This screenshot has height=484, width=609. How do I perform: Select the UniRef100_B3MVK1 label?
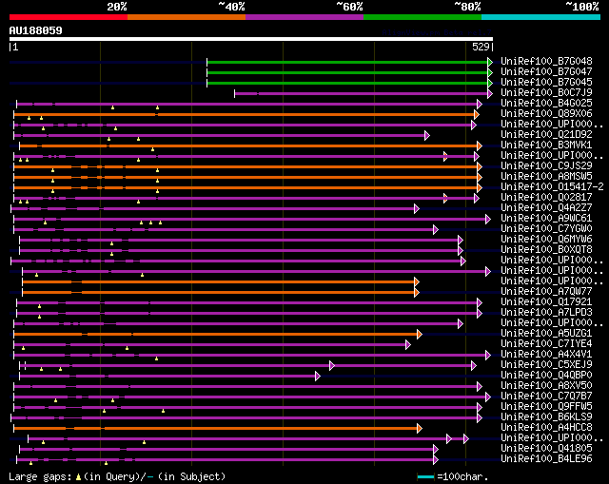coord(546,145)
